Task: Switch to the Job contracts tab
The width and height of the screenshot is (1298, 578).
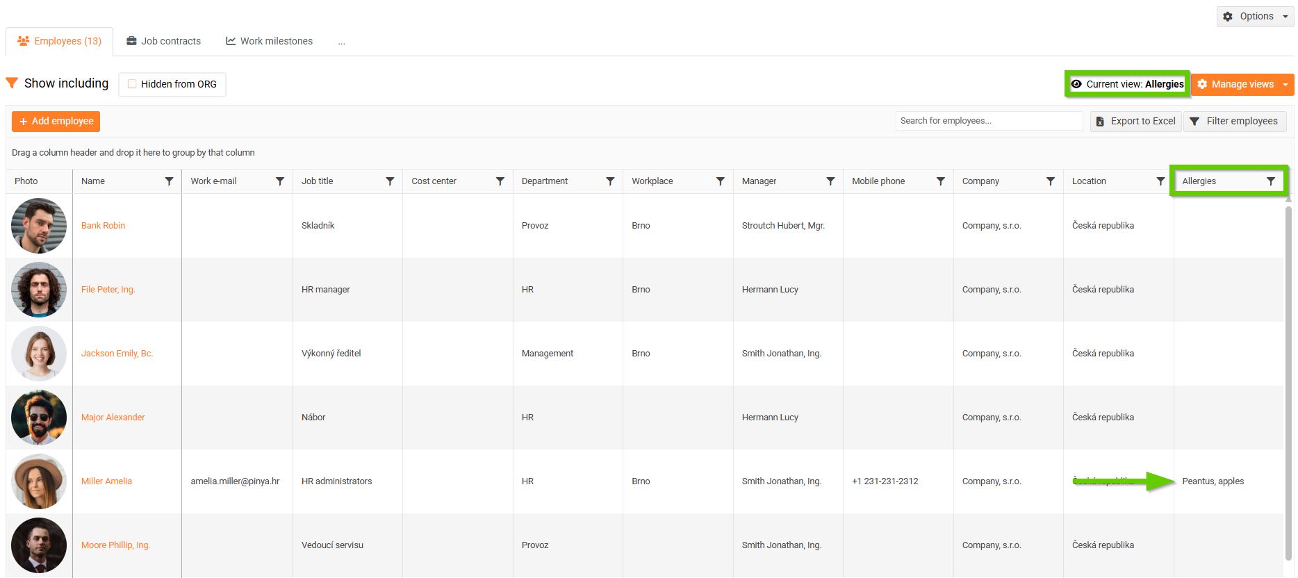Action: coord(164,41)
